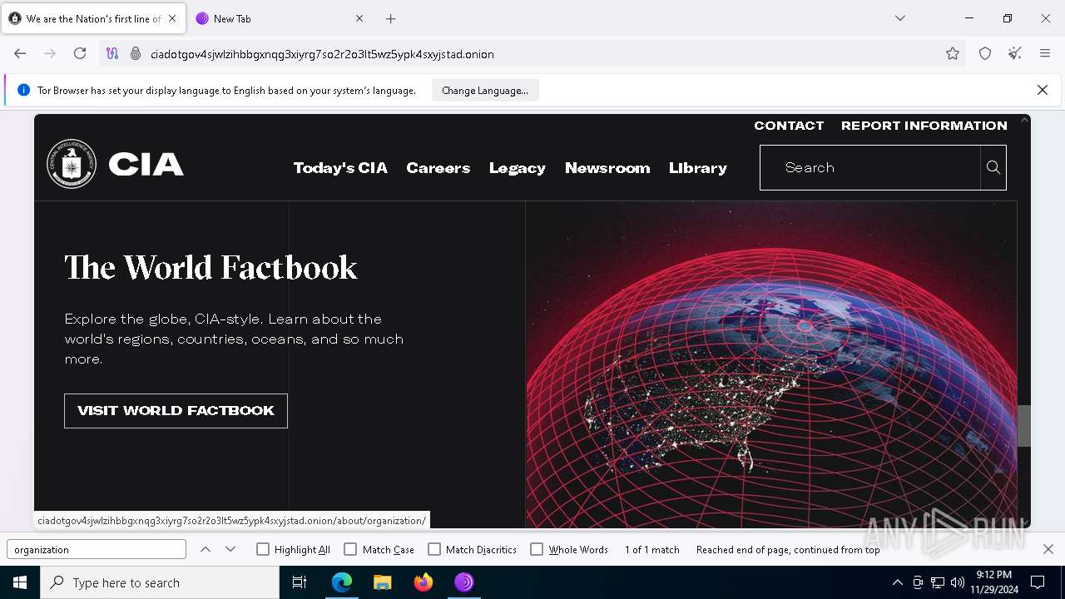Click VISIT WORLD FACTBOOK button
Image resolution: width=1065 pixels, height=599 pixels.
[x=176, y=411]
